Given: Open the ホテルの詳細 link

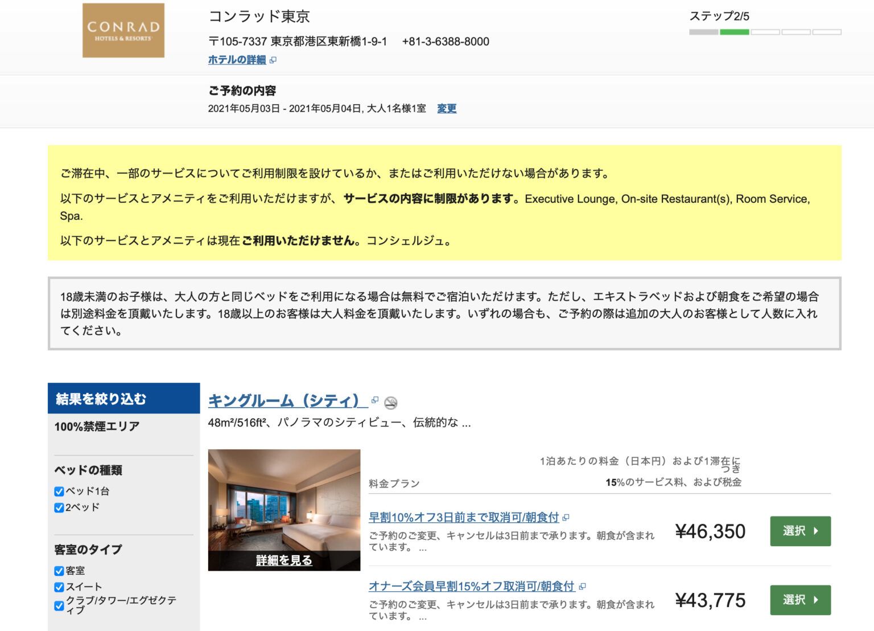Looking at the screenshot, I should pyautogui.click(x=237, y=60).
